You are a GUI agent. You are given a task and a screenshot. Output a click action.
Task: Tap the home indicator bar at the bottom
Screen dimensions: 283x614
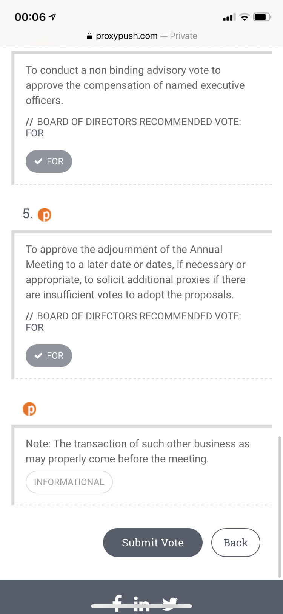(x=141, y=606)
